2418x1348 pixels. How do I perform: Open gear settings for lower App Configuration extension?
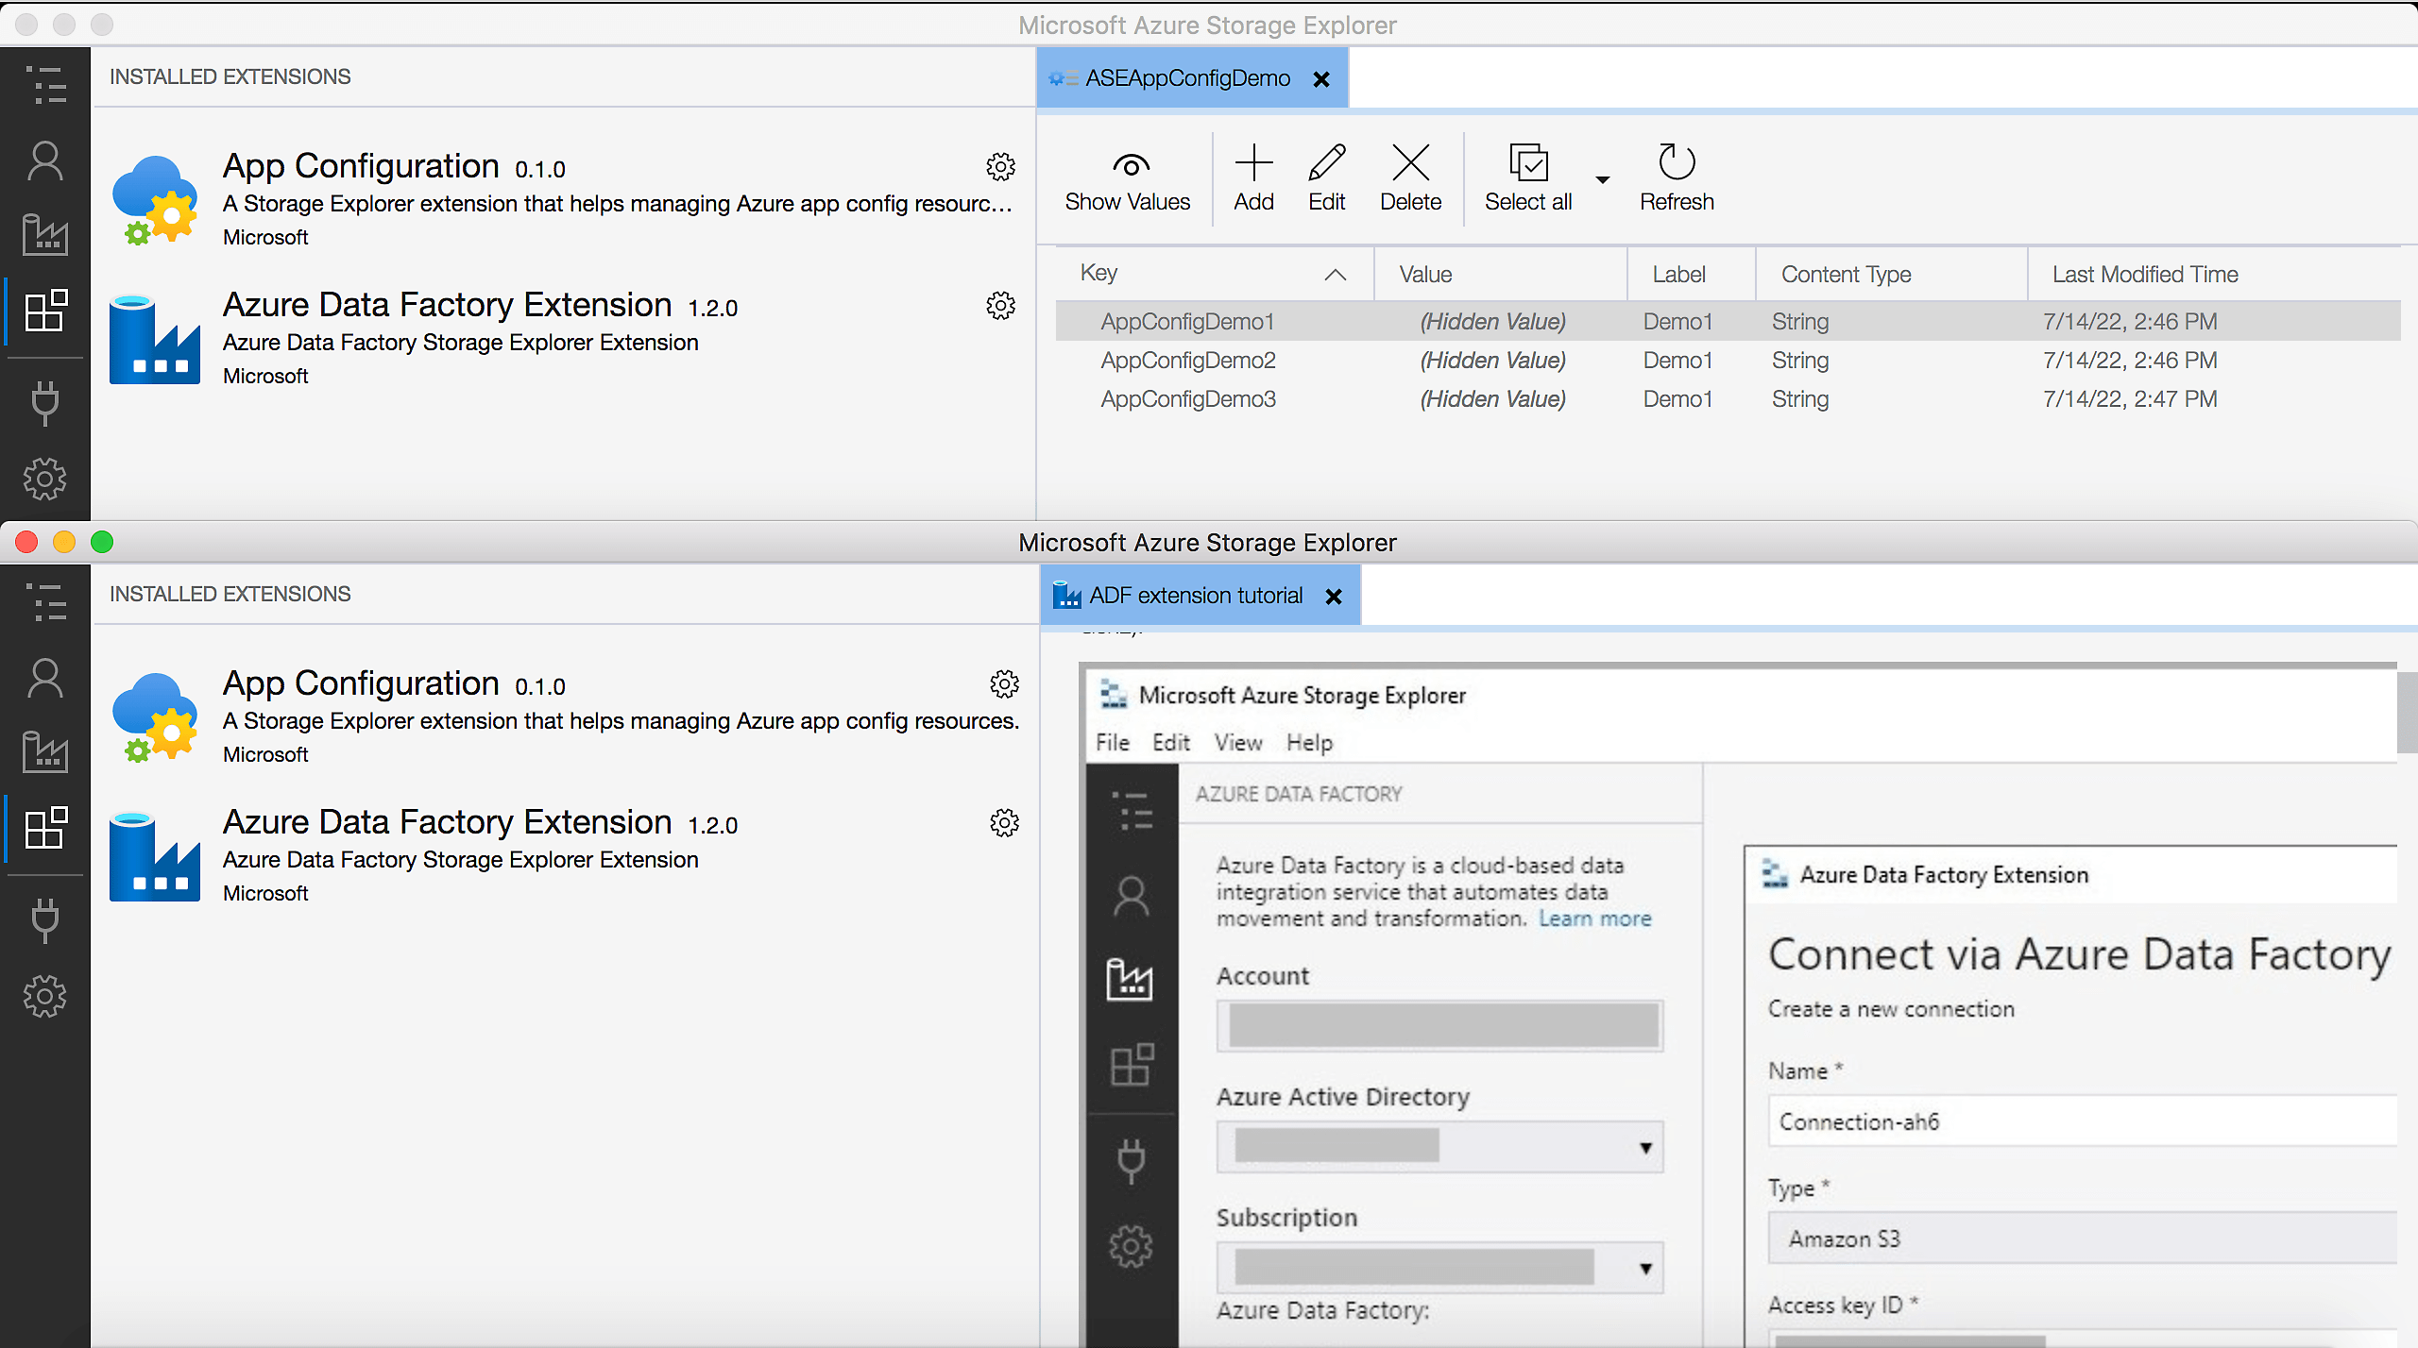pyautogui.click(x=1004, y=683)
